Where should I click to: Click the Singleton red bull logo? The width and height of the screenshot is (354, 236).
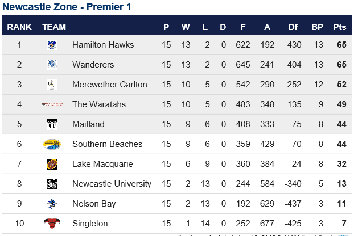click(x=52, y=223)
